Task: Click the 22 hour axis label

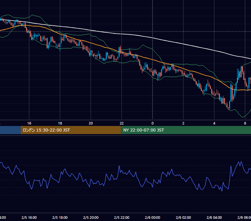Action: click(122, 123)
